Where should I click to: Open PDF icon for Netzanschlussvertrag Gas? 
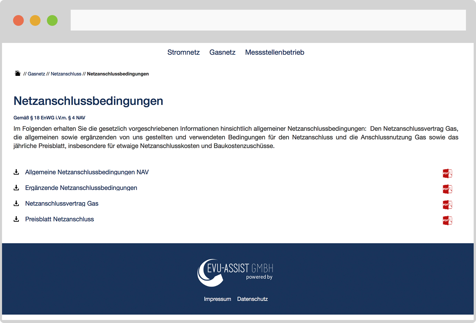pyautogui.click(x=447, y=205)
